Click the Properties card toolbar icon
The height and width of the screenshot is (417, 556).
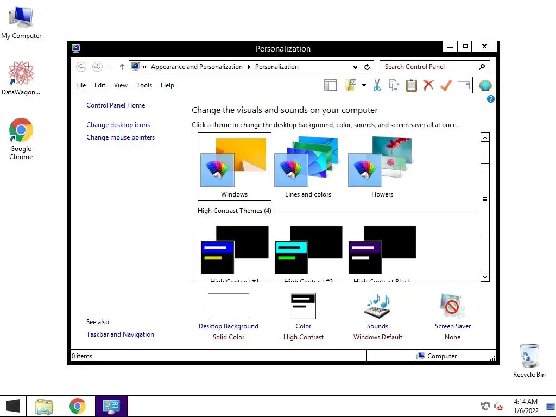[464, 85]
